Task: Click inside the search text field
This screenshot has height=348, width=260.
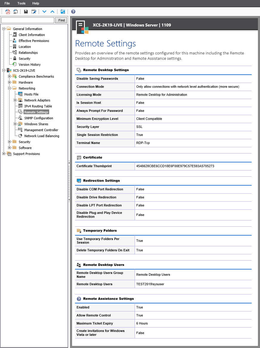Action: (27, 20)
